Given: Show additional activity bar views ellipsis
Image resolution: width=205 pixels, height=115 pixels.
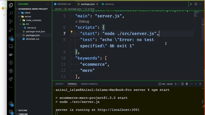Looking at the screenshot, I should (x=11, y=87).
